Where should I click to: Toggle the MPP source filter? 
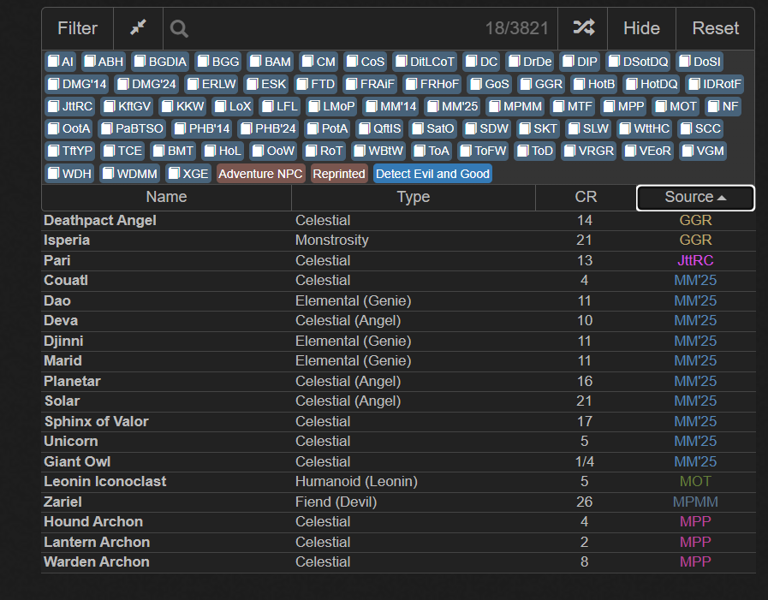pos(623,106)
